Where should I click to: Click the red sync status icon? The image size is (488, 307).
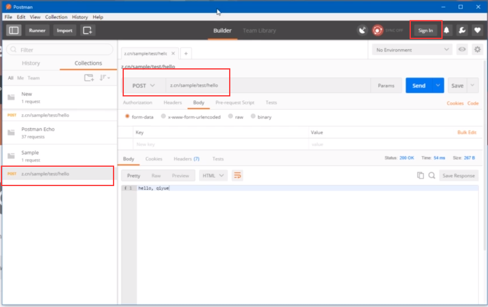[377, 30]
